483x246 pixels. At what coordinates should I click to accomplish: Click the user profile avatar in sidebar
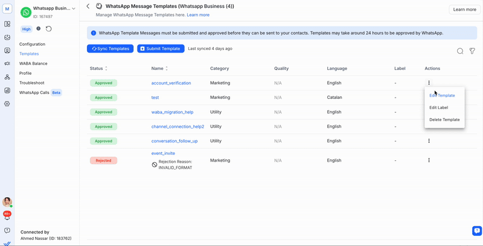(7, 202)
